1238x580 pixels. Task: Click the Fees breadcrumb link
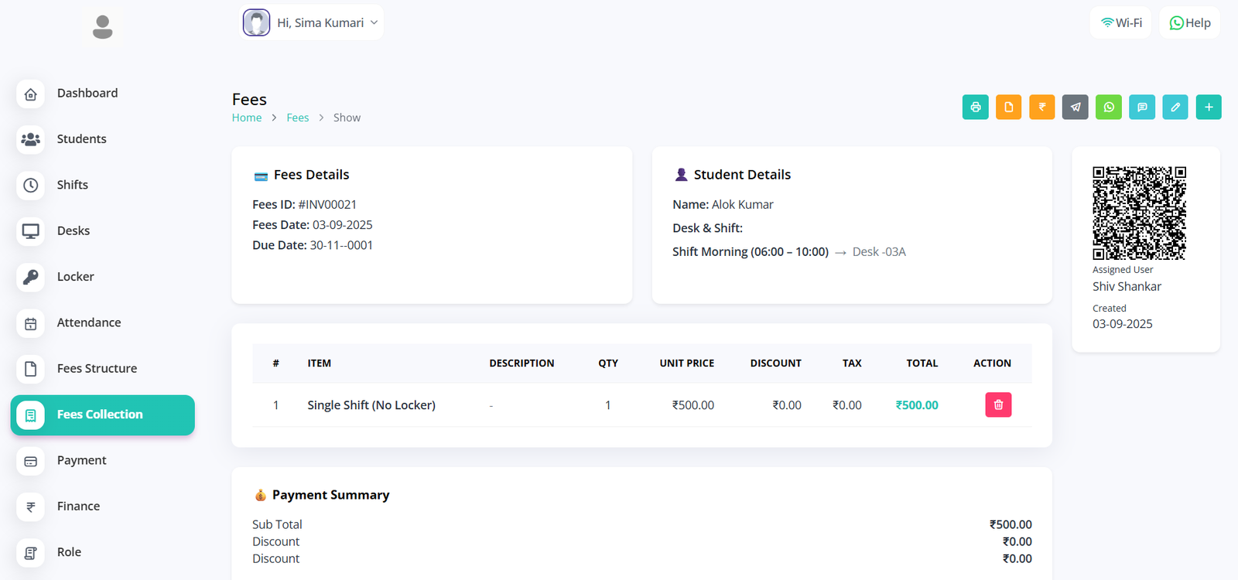[x=297, y=118]
